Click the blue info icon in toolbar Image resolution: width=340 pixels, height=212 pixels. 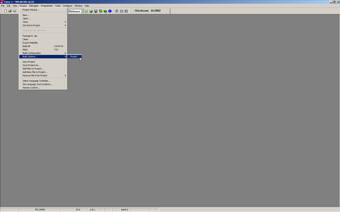click(110, 11)
